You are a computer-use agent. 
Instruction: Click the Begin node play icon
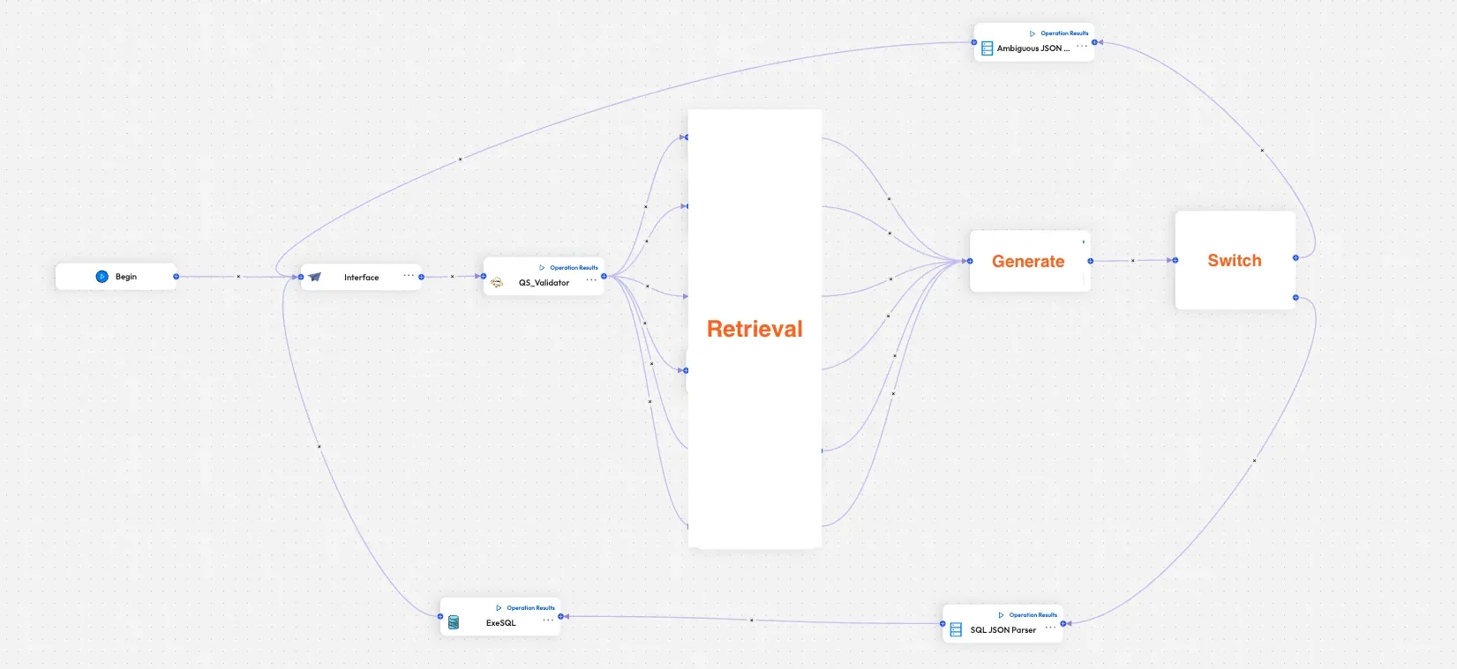(101, 277)
